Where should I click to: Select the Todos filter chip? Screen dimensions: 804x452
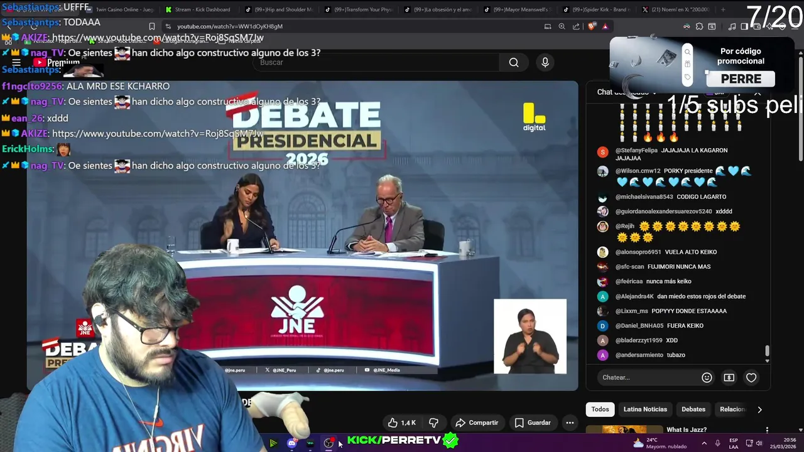click(x=600, y=409)
